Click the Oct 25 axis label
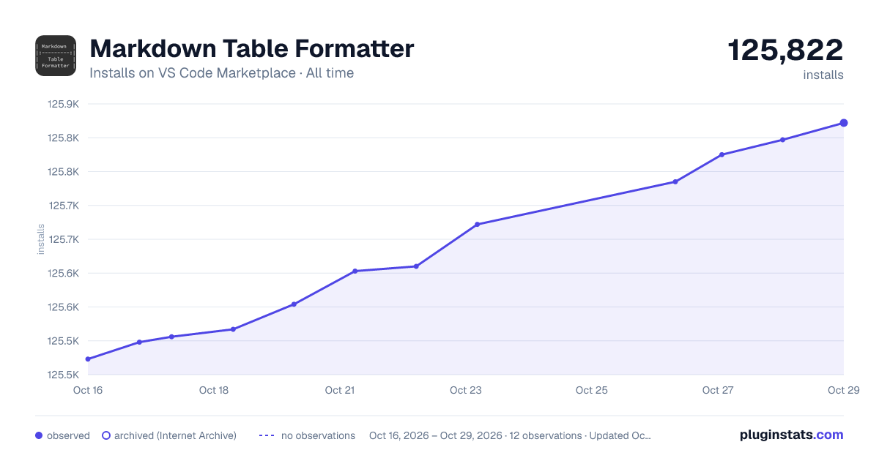 (x=592, y=390)
